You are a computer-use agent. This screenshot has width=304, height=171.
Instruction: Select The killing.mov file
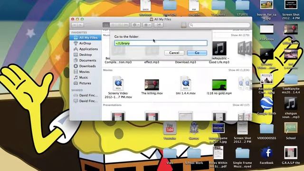pos(152,86)
